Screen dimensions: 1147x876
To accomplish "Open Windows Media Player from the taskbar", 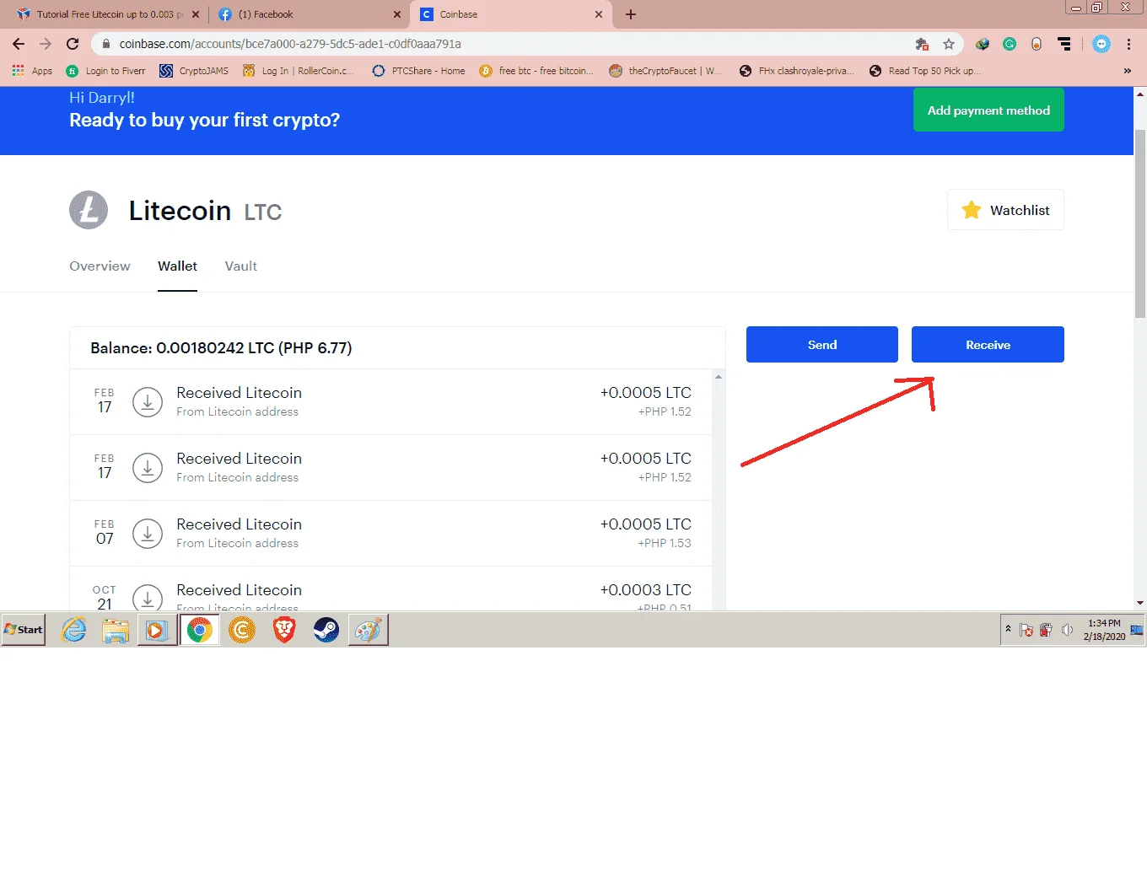I will pos(157,630).
